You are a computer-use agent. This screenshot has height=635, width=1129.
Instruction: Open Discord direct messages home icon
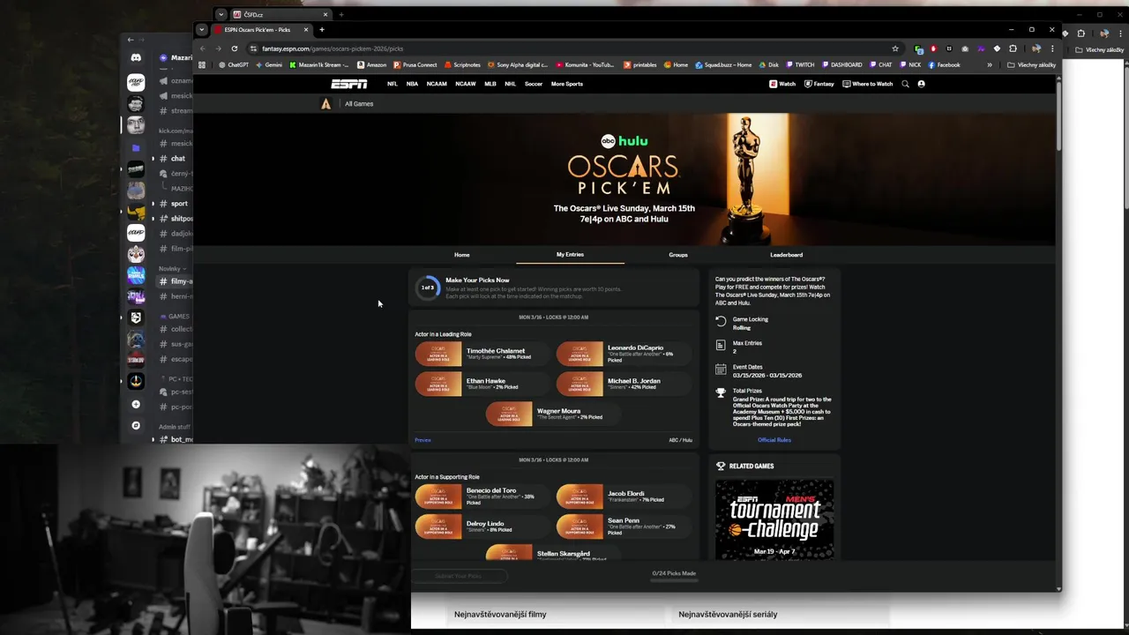136,57
